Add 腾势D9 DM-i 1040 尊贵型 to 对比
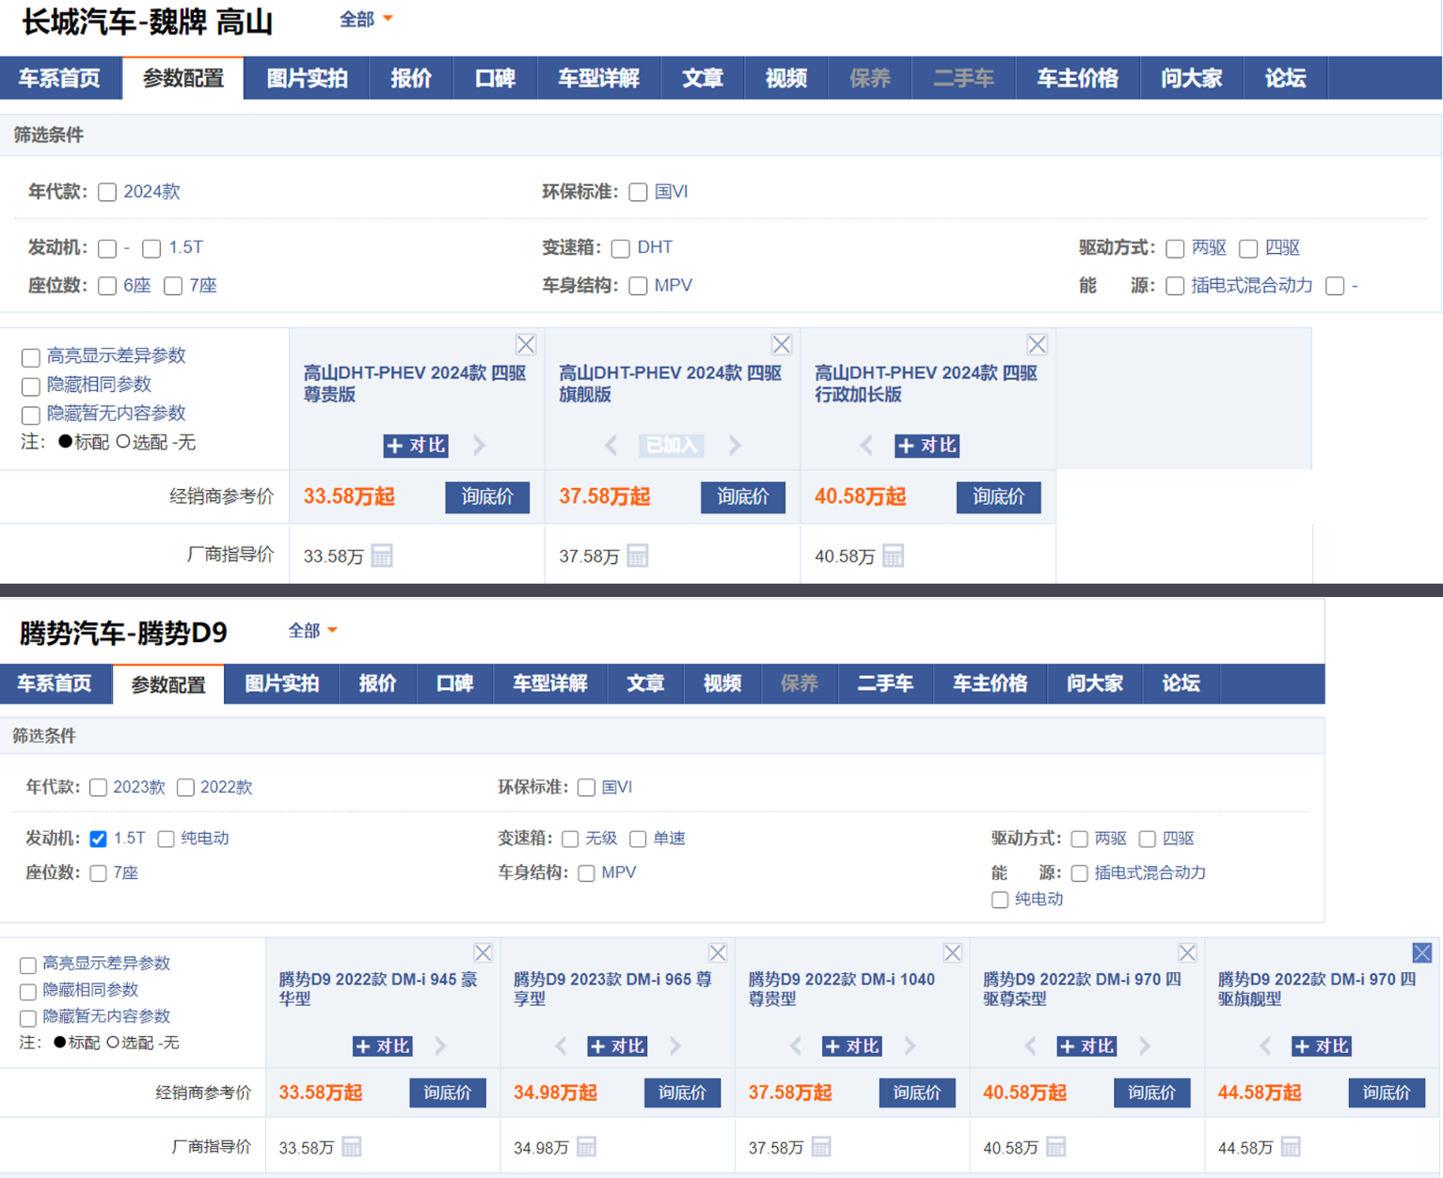Viewport: 1443px width, 1178px height. pos(852,1046)
